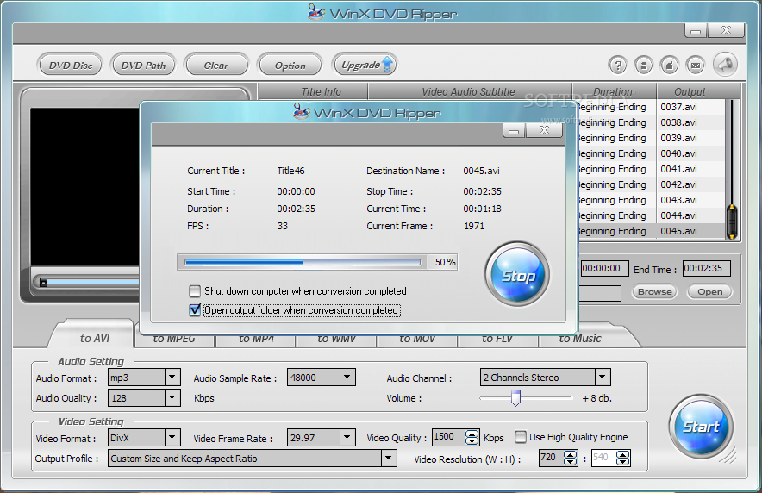
Task: Click the round Start button
Action: [x=701, y=427]
